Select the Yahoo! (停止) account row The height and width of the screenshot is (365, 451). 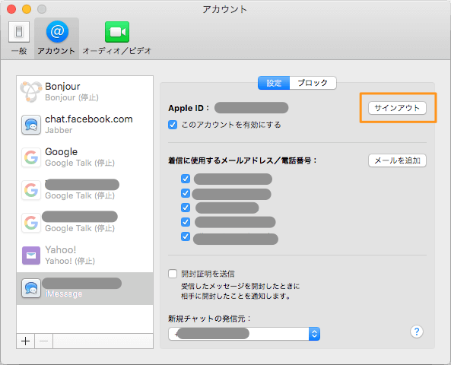85,255
